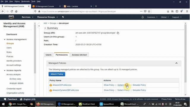Image resolution: width=190 pixels, height=107 pixels.
Task: Open Users in the IAM sidebar
Action: coord(9,48)
